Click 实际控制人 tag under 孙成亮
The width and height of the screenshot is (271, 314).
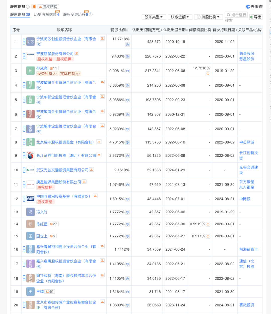tap(70, 74)
